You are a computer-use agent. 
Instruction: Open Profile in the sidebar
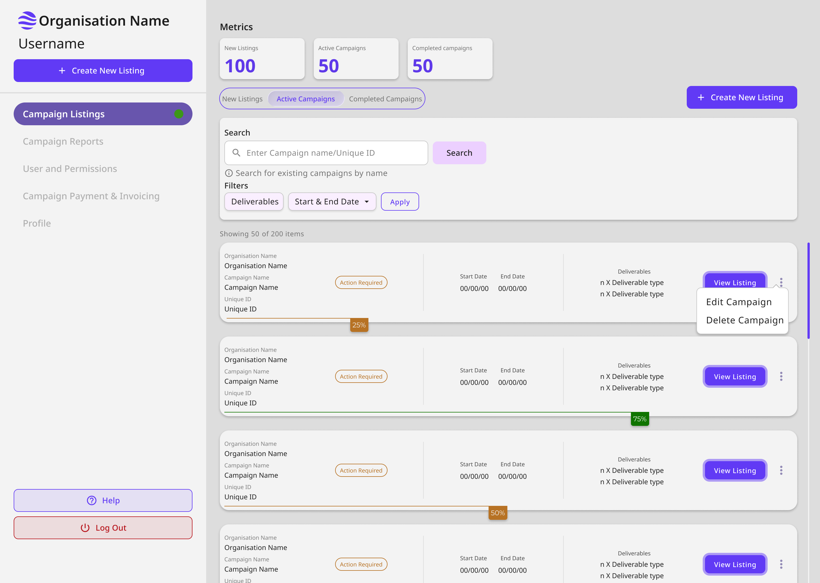(37, 223)
